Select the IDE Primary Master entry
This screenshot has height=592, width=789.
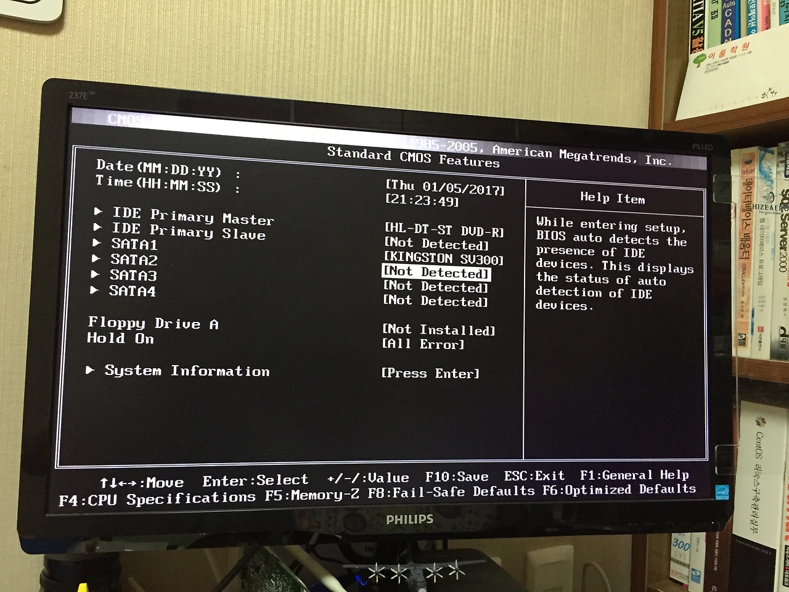coord(194,216)
